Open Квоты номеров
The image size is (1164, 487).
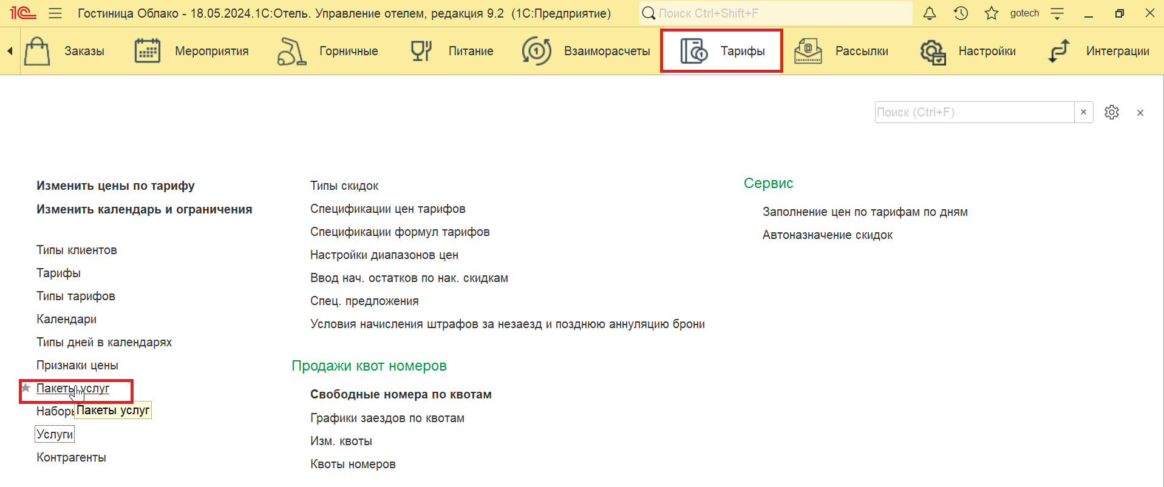point(353,464)
